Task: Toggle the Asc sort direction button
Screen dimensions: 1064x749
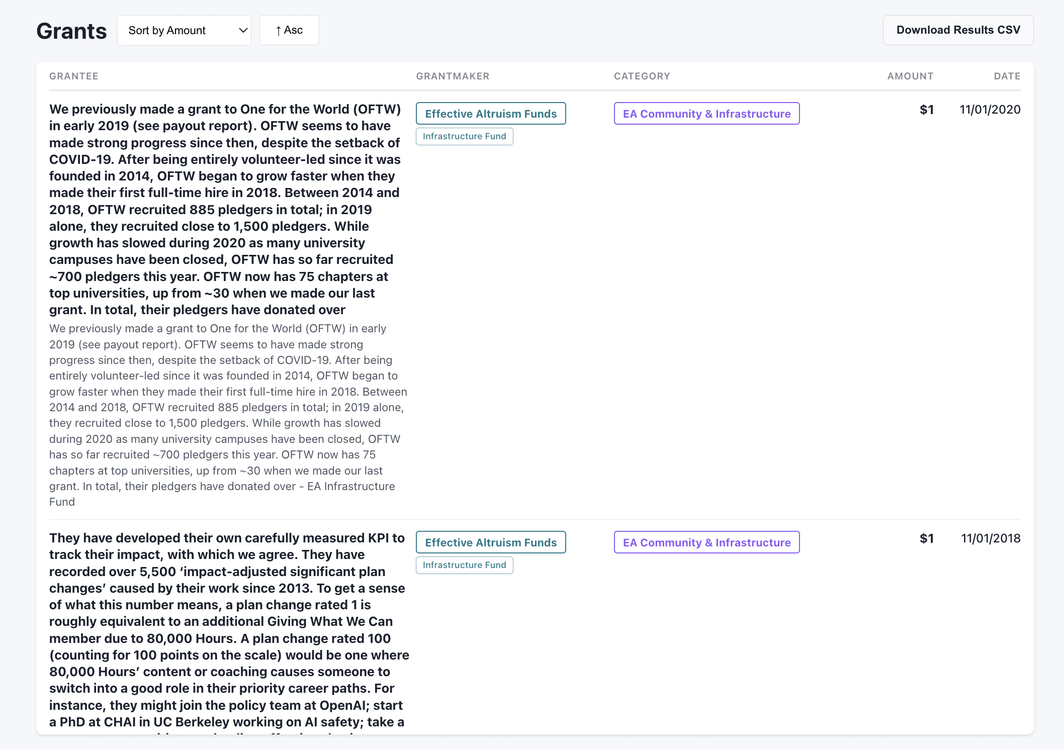Action: 289,30
